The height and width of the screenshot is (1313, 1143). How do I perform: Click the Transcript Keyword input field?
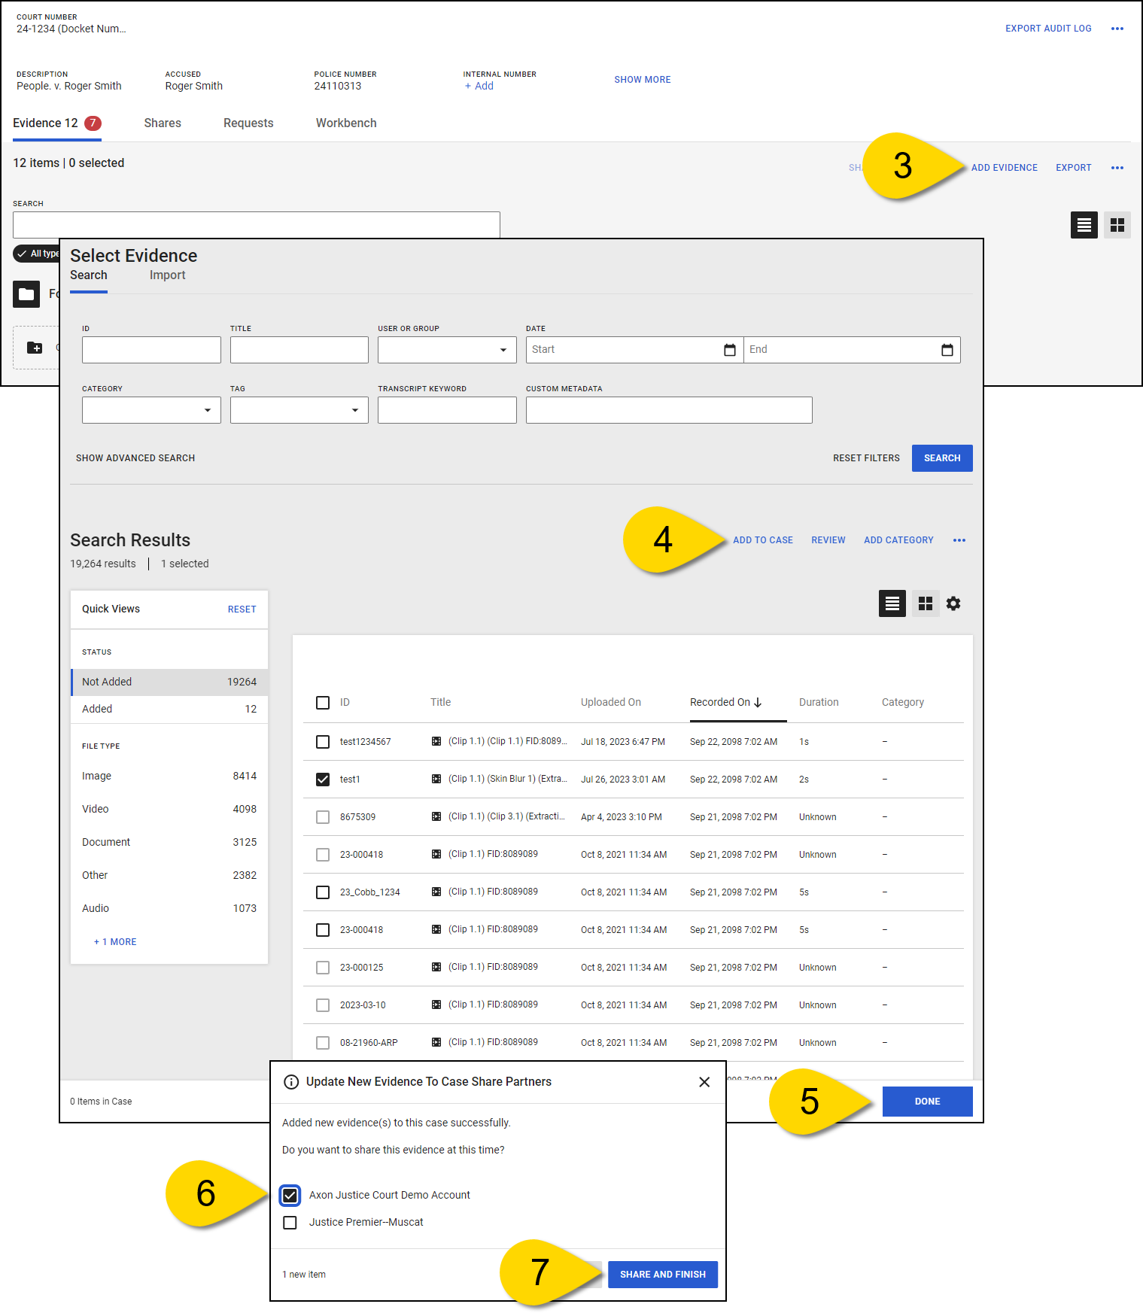point(447,410)
